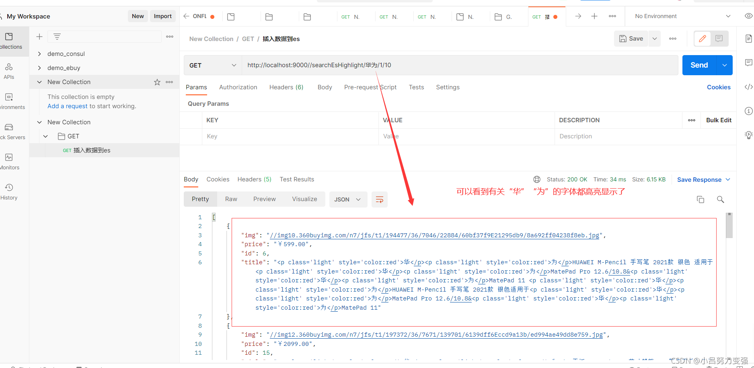Image resolution: width=754 pixels, height=368 pixels.
Task: Open collections panel three-dot options
Action: click(x=170, y=37)
